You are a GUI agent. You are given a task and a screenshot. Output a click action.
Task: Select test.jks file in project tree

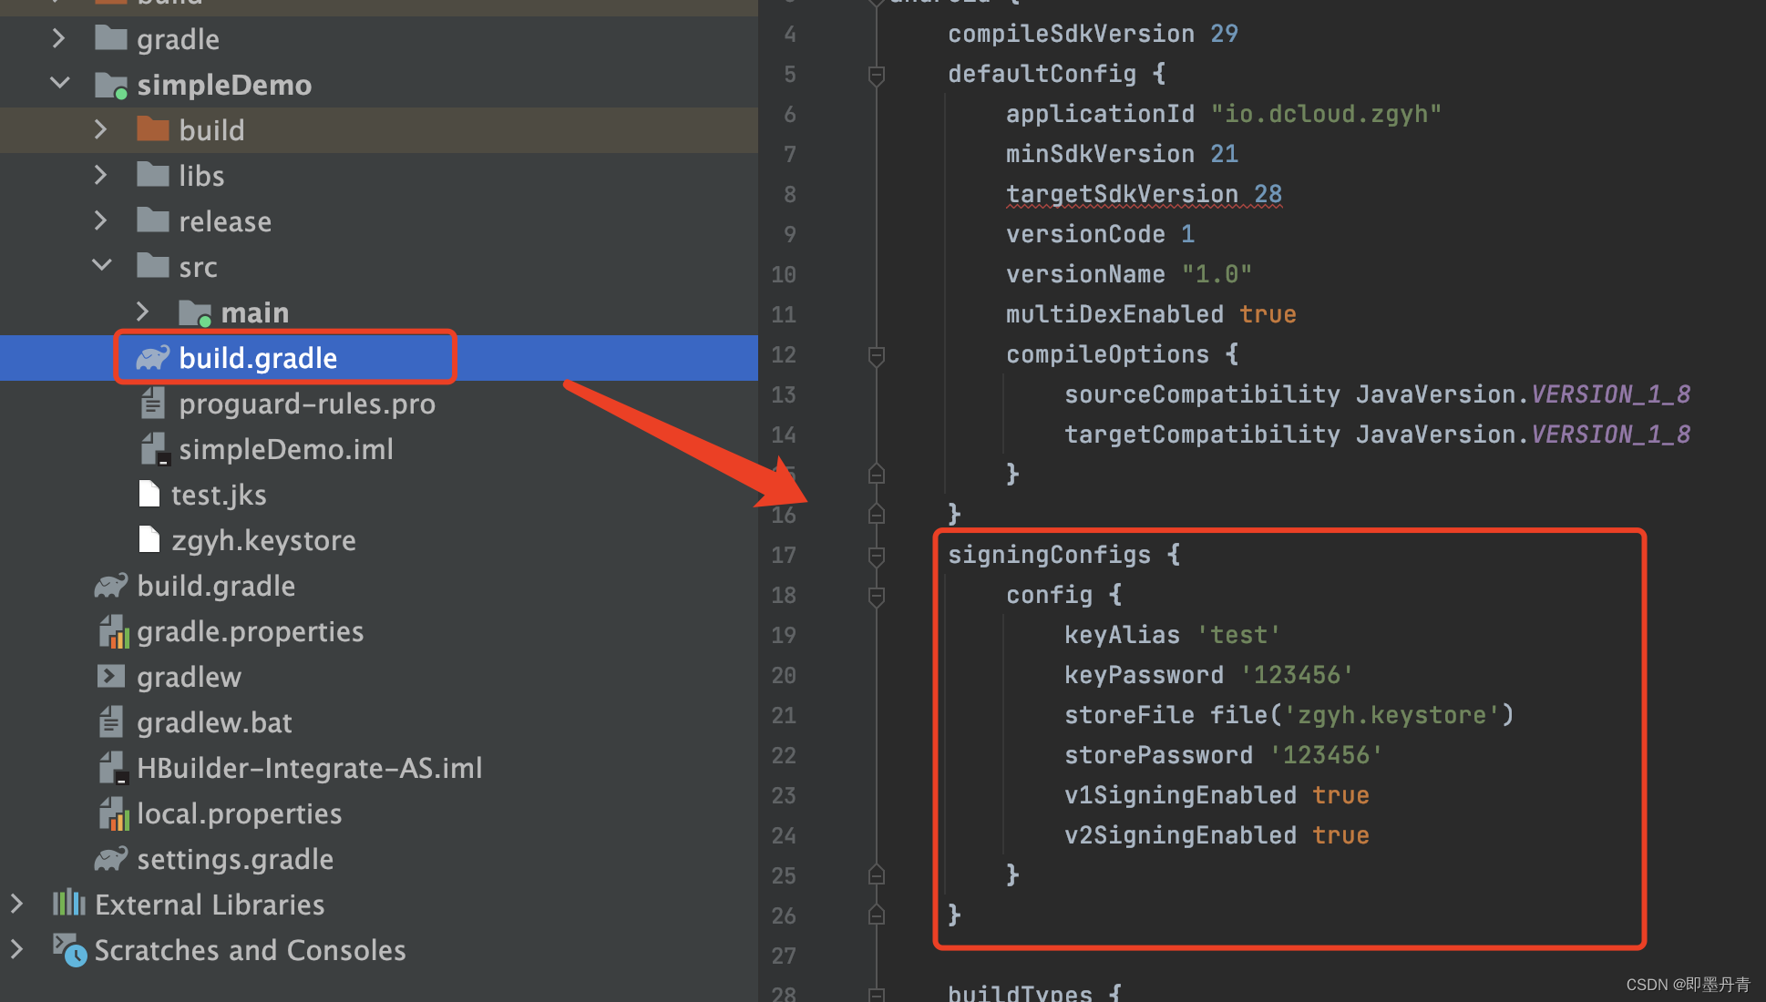pos(220,495)
